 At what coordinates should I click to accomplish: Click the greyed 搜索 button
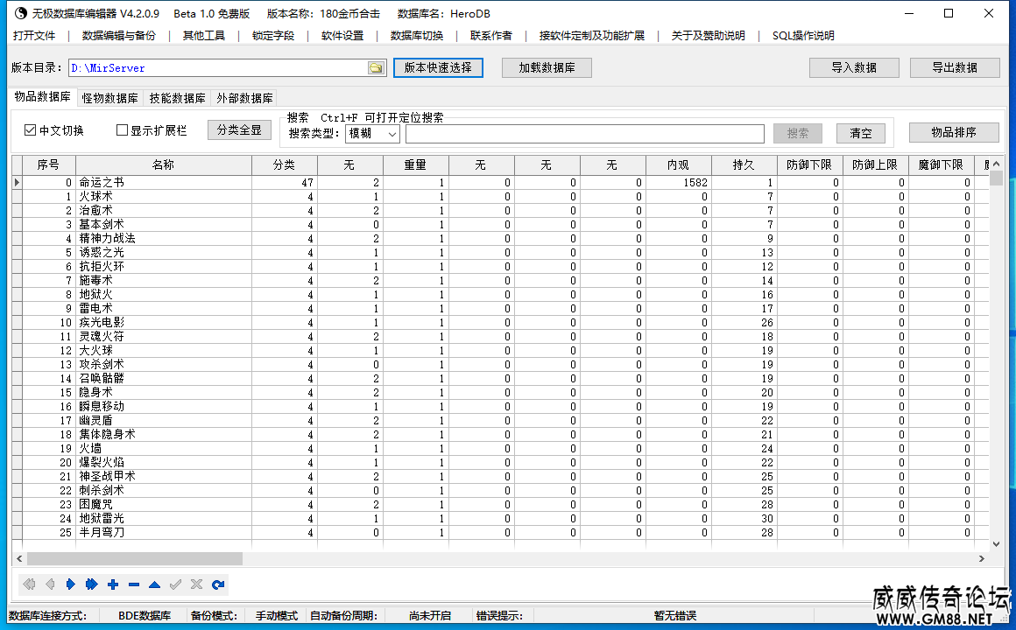[x=798, y=133]
